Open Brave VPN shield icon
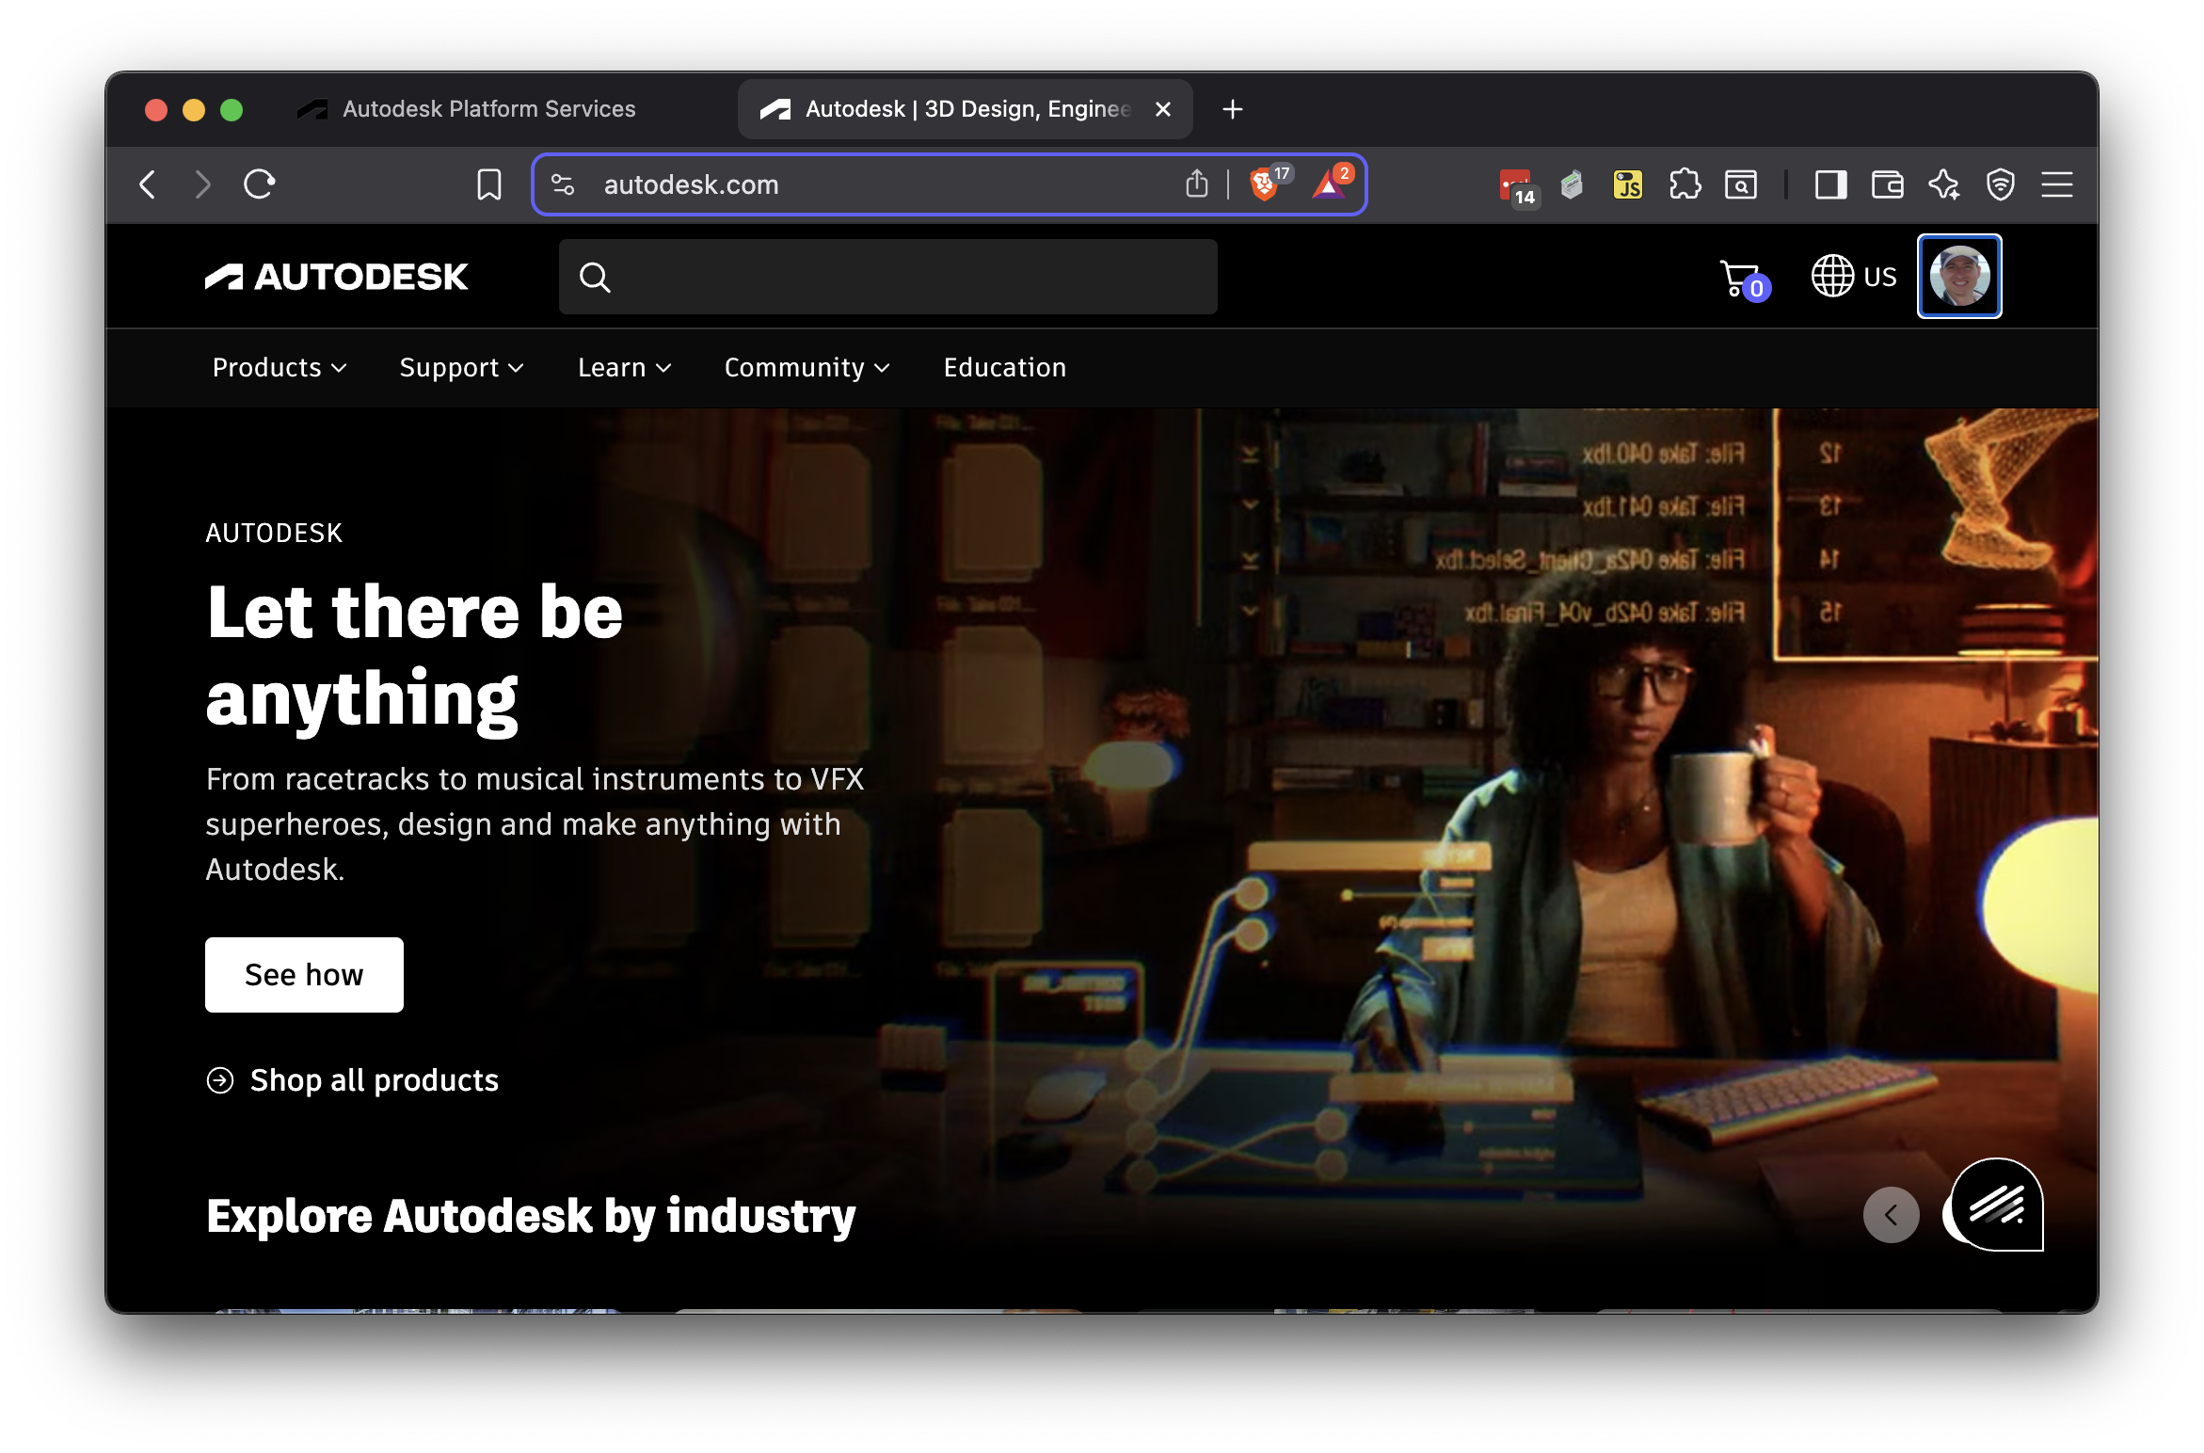 pyautogui.click(x=2001, y=184)
